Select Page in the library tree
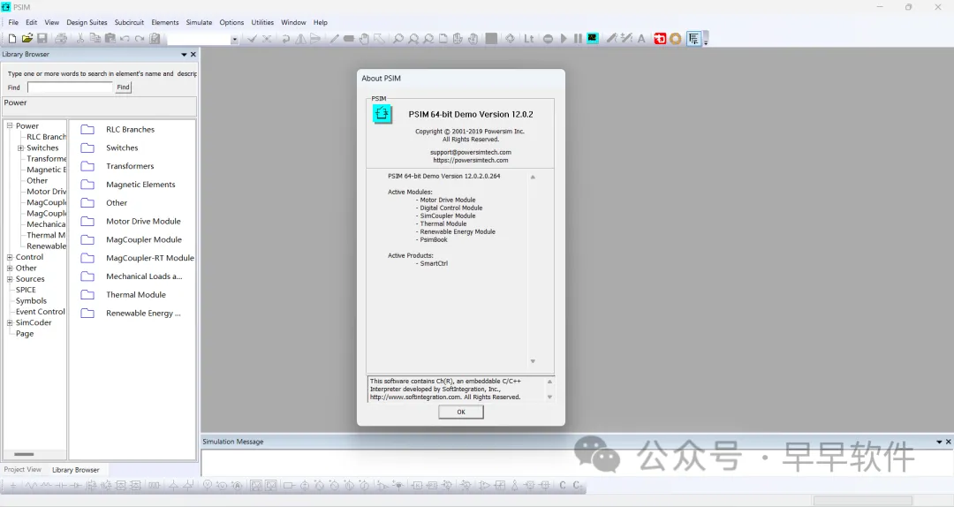 point(25,334)
